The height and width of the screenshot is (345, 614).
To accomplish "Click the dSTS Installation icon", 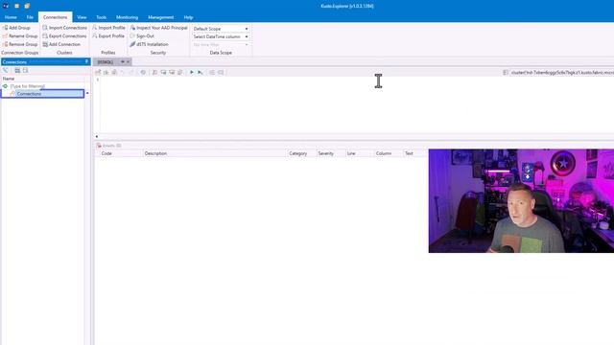I will 132,44.
